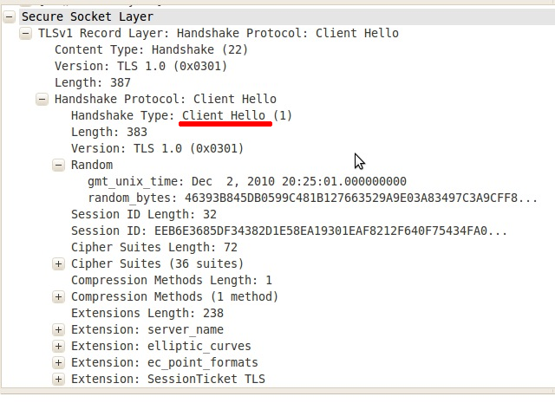Image resolution: width=555 pixels, height=416 pixels.
Task: Select the Extensions Length: 238 row
Action: (147, 313)
